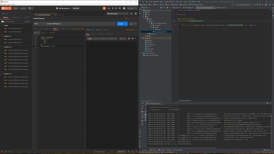The image size is (274, 154).
Task: Open the manage environments gear icon
Action: (x=136, y=14)
